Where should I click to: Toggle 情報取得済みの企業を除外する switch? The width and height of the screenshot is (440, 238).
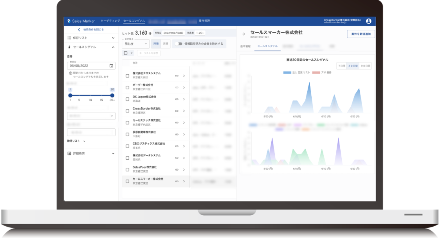coord(179,44)
